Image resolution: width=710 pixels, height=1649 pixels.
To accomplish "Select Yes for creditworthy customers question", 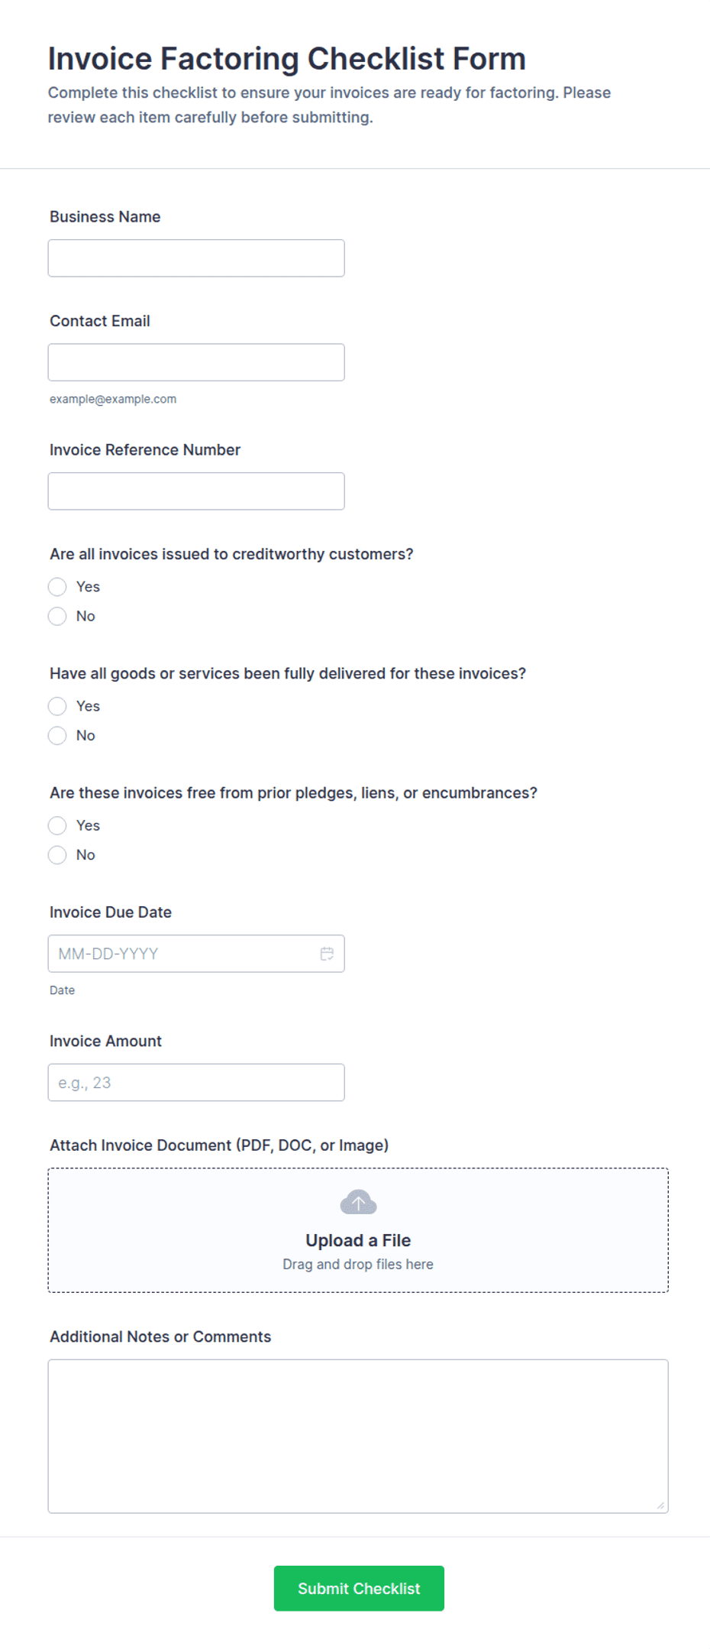I will coord(57,587).
